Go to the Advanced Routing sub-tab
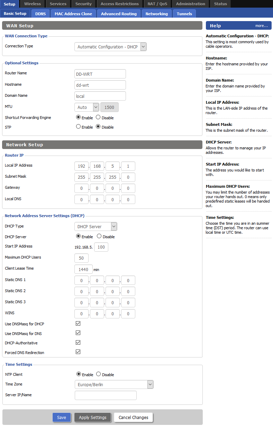The image size is (273, 428). tap(119, 14)
